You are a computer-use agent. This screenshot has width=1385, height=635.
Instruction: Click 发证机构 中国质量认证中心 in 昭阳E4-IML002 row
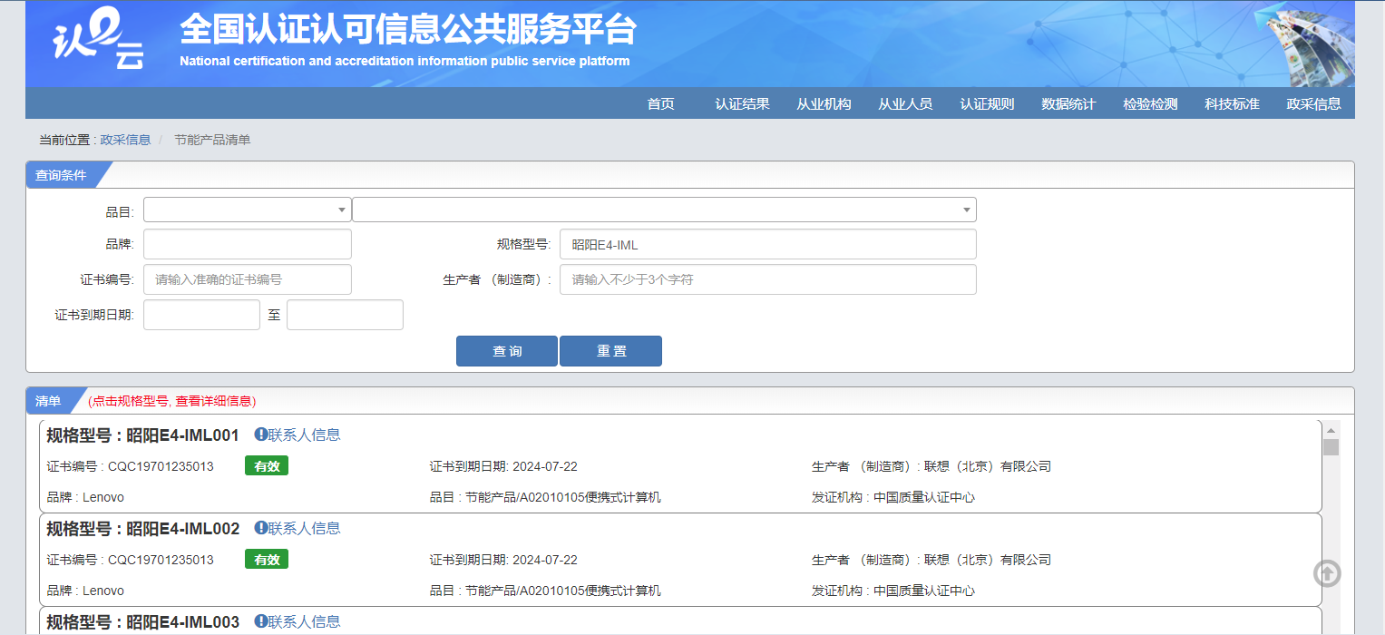(x=893, y=591)
